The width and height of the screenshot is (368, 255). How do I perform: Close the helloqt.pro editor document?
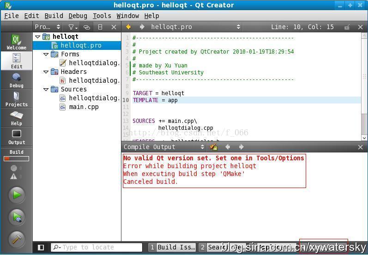point(361,27)
